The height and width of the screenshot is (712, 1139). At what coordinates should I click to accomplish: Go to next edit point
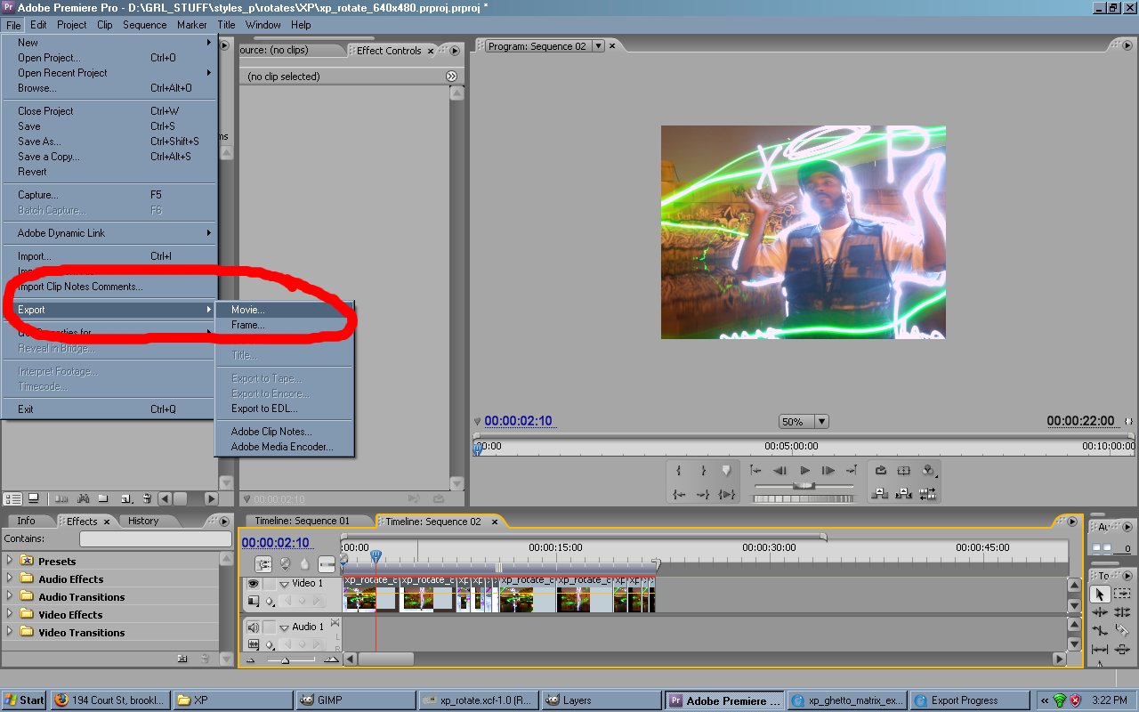[x=852, y=470]
